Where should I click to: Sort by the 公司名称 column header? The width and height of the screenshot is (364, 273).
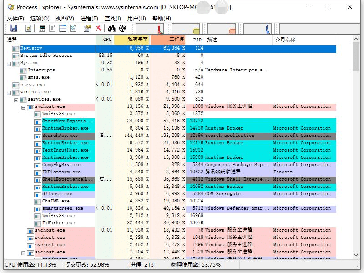304,40
